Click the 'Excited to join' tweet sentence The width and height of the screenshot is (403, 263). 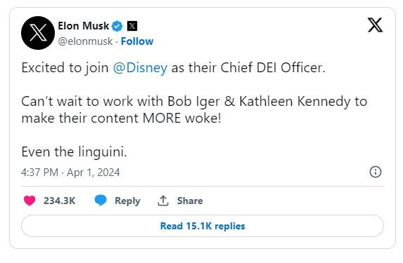[174, 68]
